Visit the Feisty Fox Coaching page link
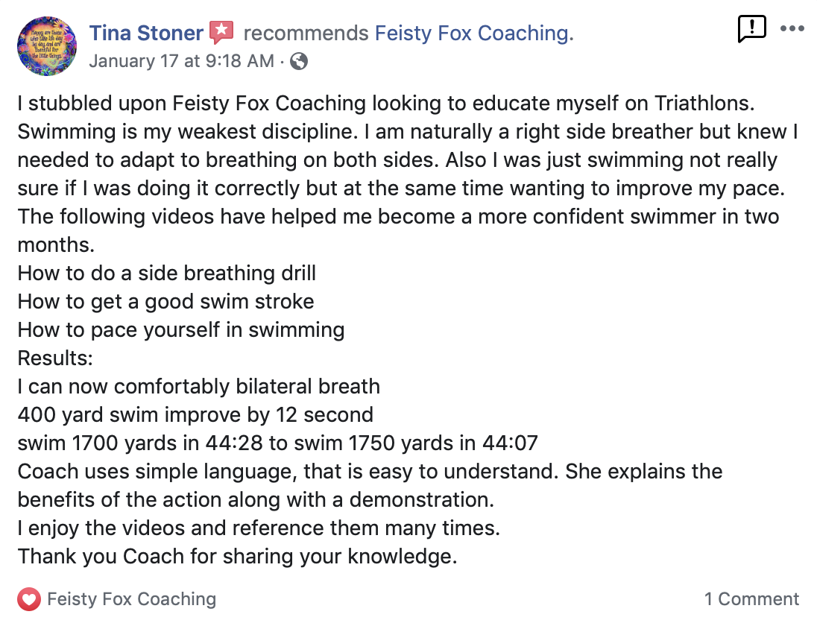This screenshot has width=817, height=629. point(474,34)
